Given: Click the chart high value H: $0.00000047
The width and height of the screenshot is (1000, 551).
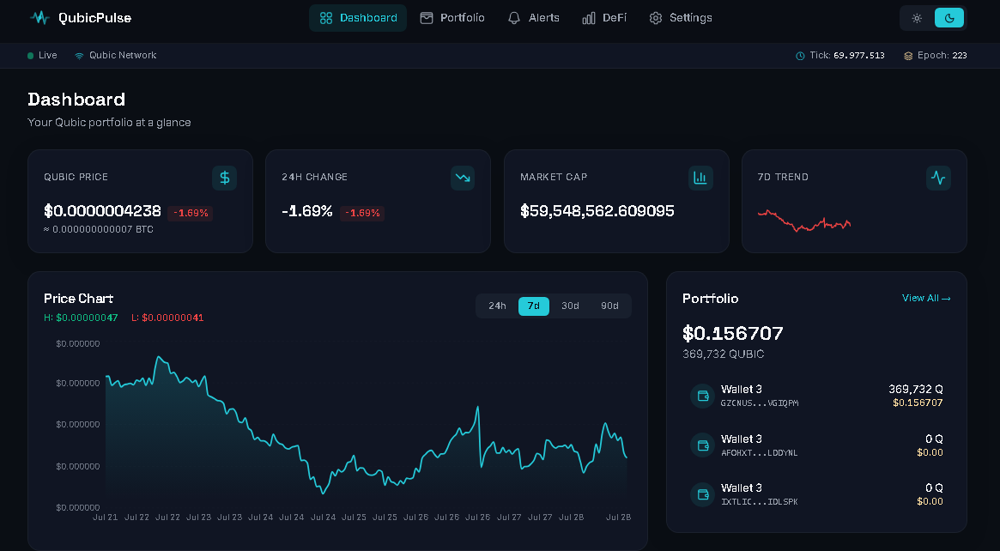Looking at the screenshot, I should click(81, 318).
